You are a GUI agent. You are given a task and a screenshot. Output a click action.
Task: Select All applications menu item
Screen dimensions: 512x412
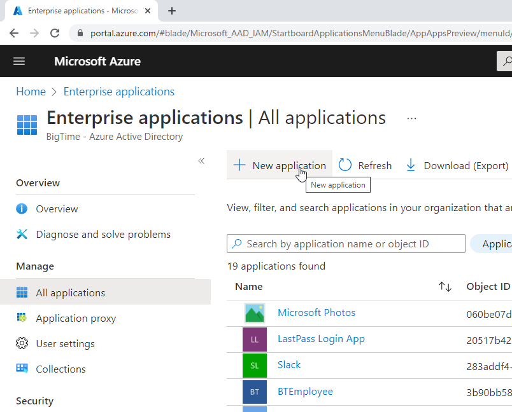click(x=105, y=292)
